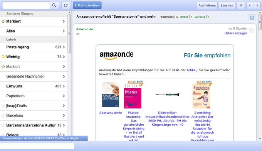Expand chevron on Entwürfe row

click(64, 86)
